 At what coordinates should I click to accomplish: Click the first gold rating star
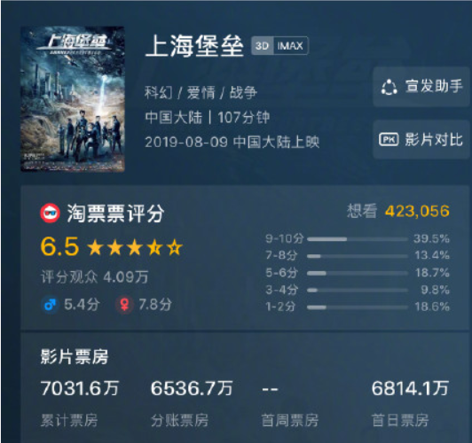(96, 248)
